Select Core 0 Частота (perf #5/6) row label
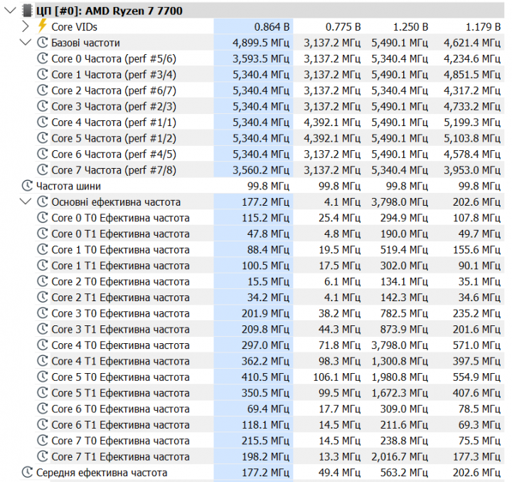 pos(114,58)
